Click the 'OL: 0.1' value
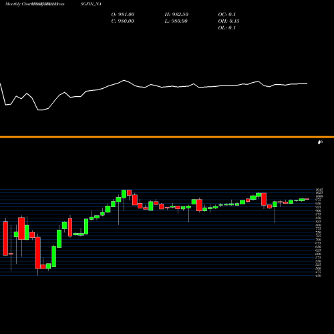The width and height of the screenshot is (334, 334). coord(226,27)
